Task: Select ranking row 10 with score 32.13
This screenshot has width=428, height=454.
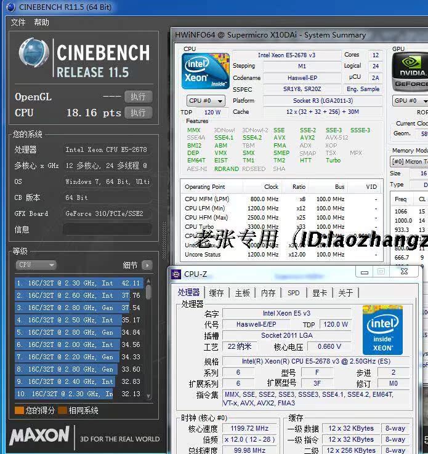Action: [x=79, y=394]
